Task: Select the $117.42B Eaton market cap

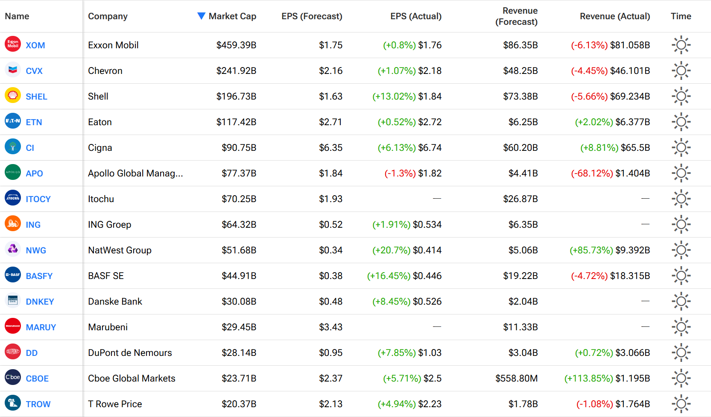Action: point(236,122)
